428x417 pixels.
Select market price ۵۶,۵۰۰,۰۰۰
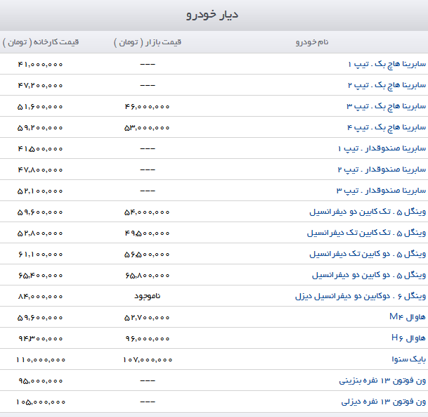[x=147, y=255]
